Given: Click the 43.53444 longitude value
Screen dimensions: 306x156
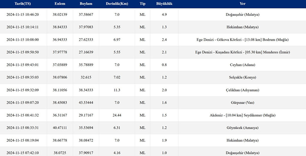Looking at the screenshot, I should (x=86, y=102).
